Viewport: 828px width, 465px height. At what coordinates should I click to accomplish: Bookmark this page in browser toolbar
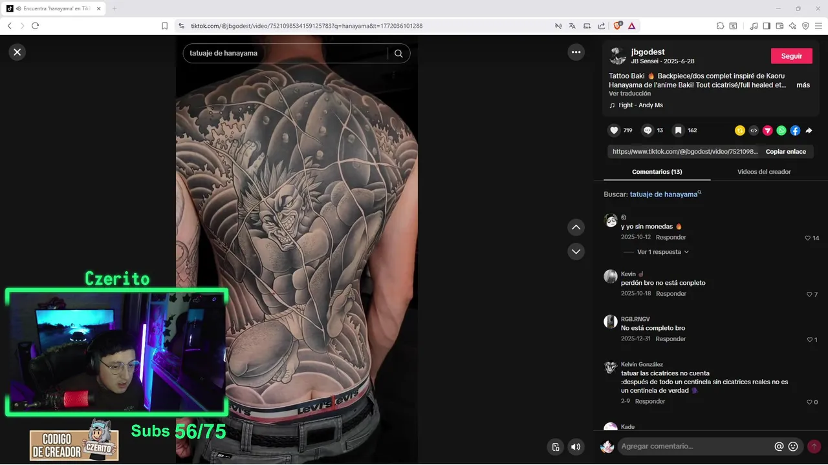click(x=164, y=26)
